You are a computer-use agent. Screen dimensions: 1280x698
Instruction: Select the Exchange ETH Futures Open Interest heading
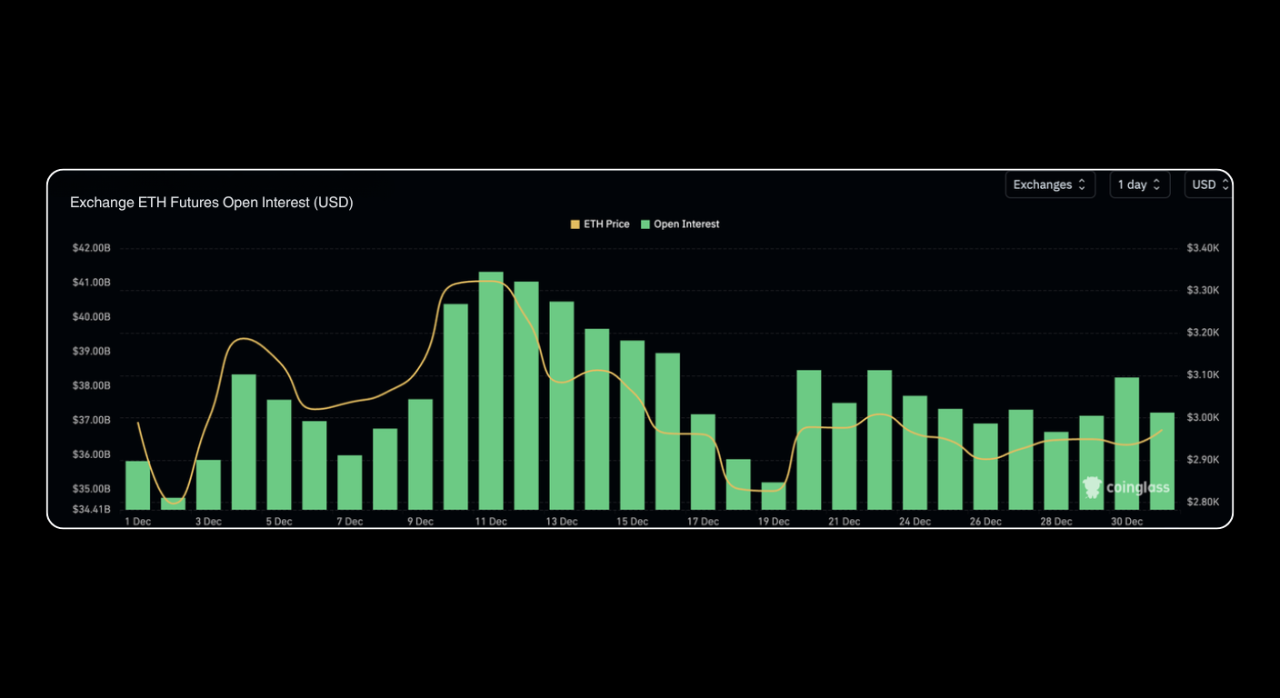pos(211,202)
